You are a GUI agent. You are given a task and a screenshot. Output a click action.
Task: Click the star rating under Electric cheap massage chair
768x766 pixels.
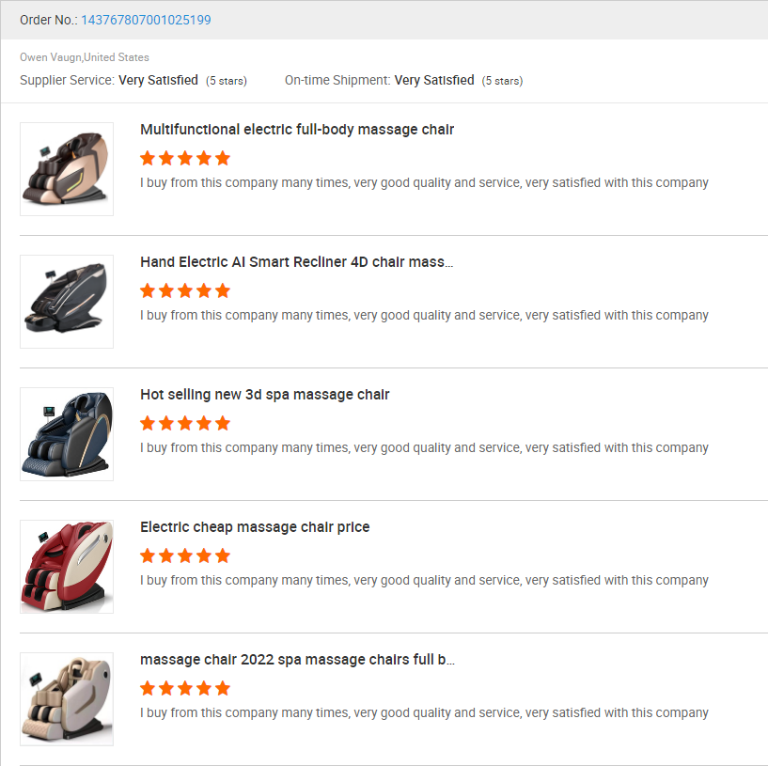[185, 555]
